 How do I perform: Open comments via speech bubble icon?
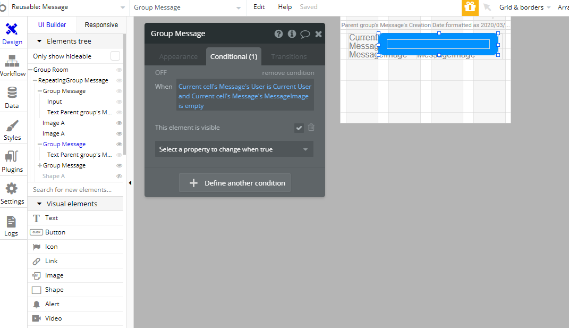(x=305, y=34)
